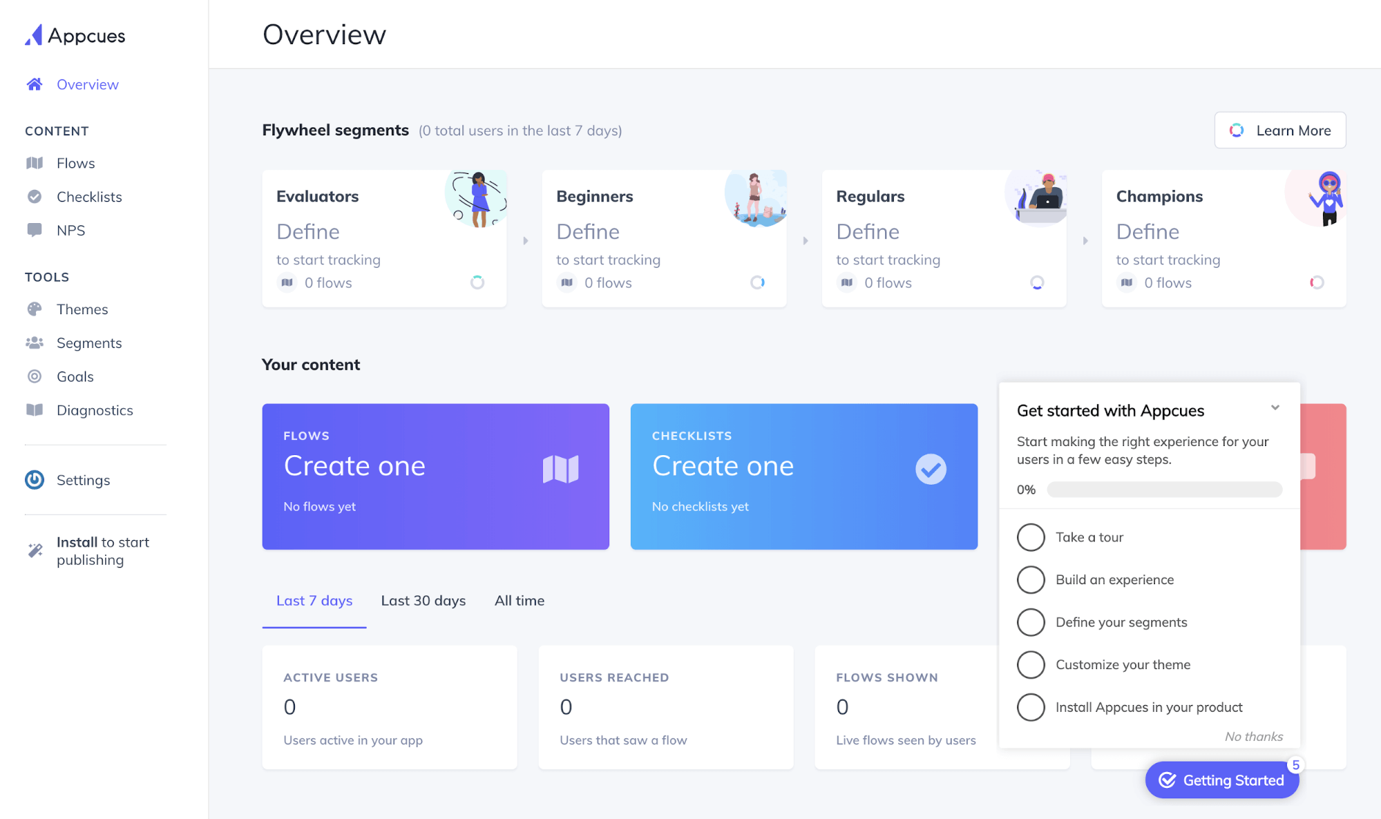Click arrow between Regulars and Champions
The height and width of the screenshot is (819, 1381).
(x=1085, y=241)
